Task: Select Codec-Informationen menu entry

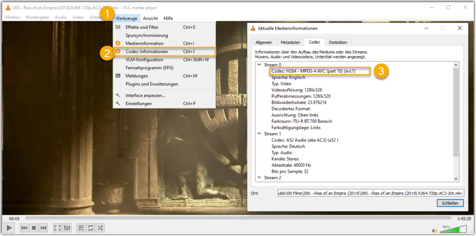Action: coord(146,52)
